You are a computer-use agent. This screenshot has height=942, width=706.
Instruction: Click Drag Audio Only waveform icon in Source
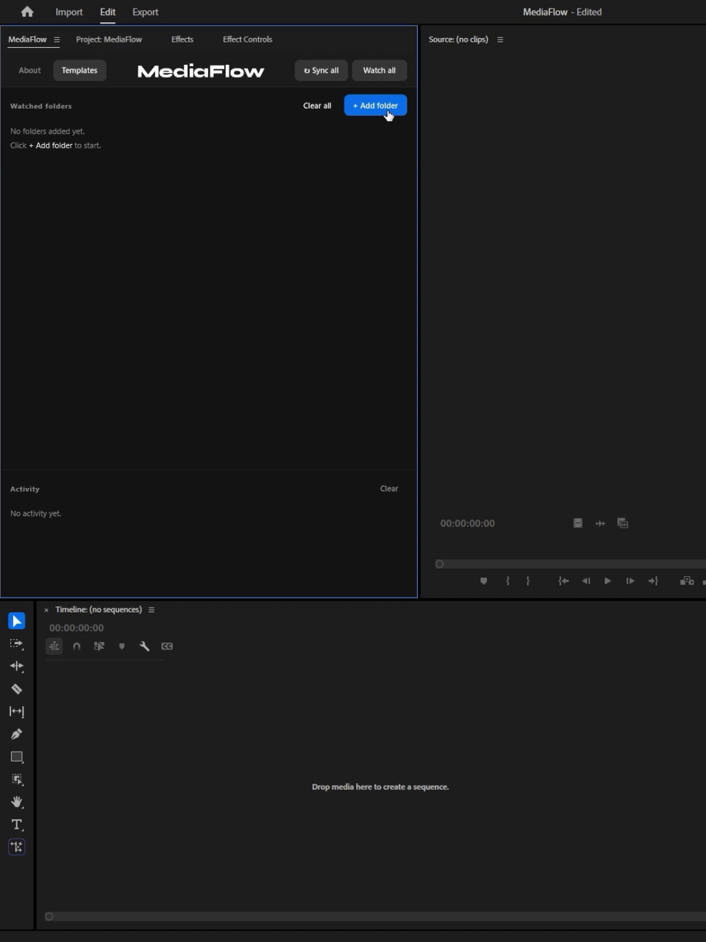pos(600,523)
